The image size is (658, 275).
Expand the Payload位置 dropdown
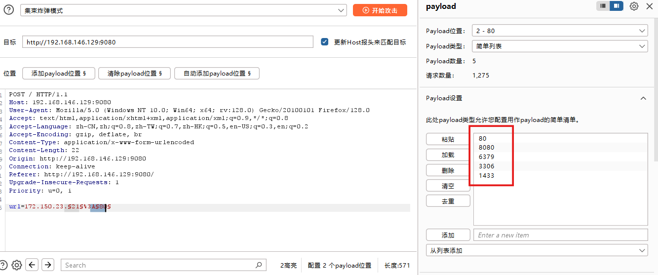pyautogui.click(x=560, y=31)
